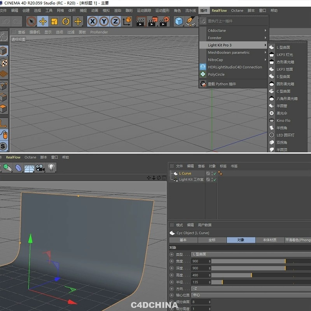The height and width of the screenshot is (311, 311).
Task: Toggle 高度 animation keyframe circle
Action: [x=172, y=275]
